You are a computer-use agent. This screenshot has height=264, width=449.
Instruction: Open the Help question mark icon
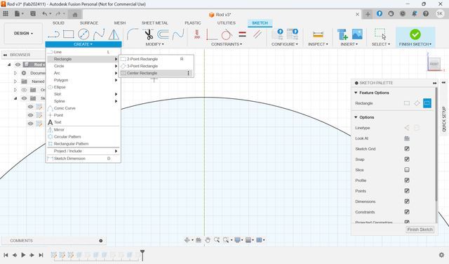click(x=426, y=14)
